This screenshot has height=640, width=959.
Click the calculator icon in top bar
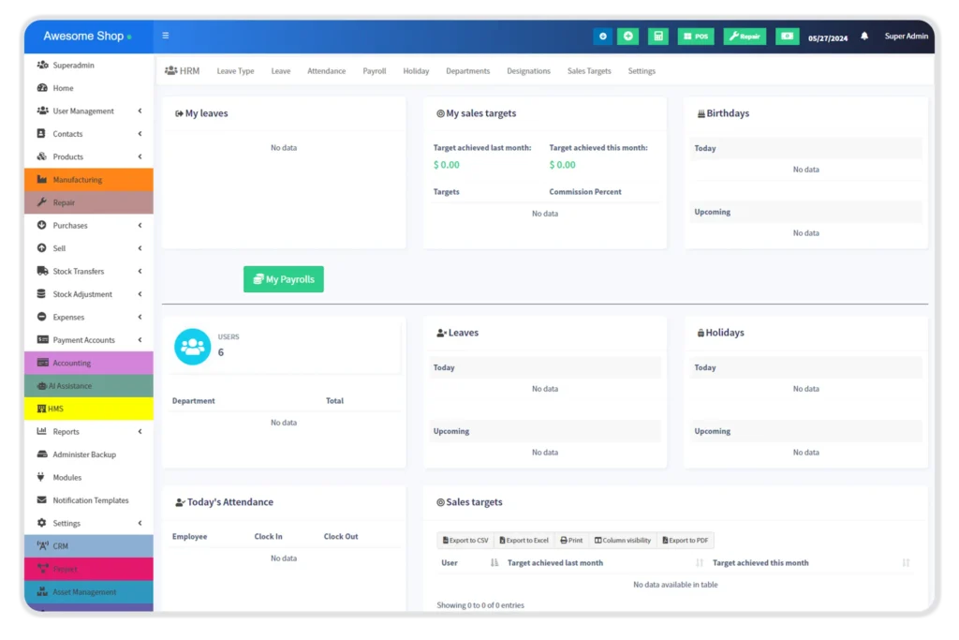pos(658,37)
